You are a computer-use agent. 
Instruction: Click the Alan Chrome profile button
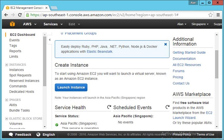point(193,3)
